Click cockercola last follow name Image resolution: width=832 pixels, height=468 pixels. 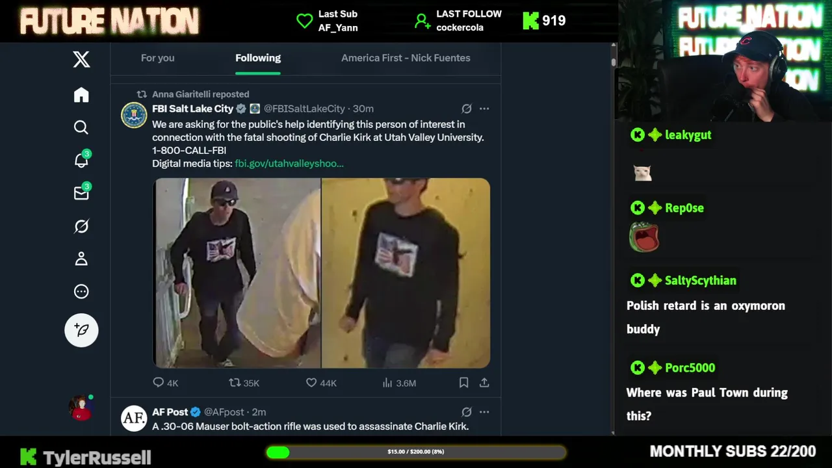pos(460,27)
